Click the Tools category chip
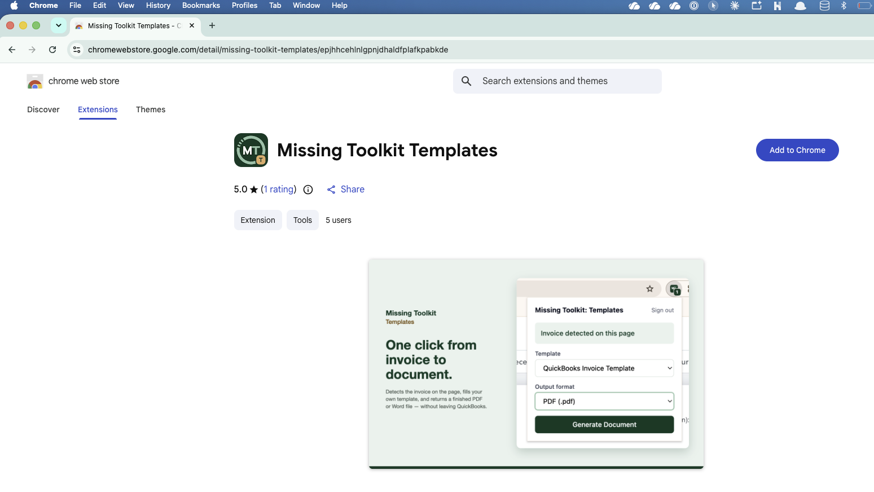The width and height of the screenshot is (874, 492). pos(302,220)
